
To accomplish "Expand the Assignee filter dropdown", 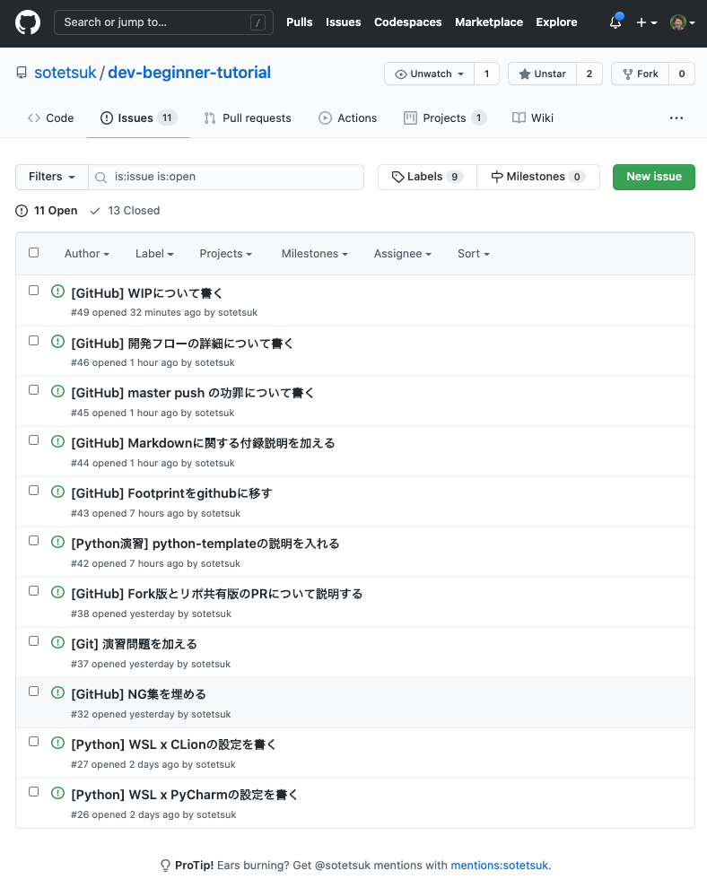I will tap(402, 254).
